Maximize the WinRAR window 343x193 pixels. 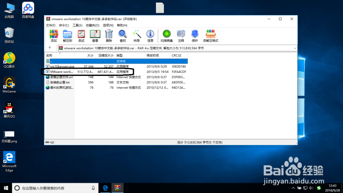tap(280, 19)
